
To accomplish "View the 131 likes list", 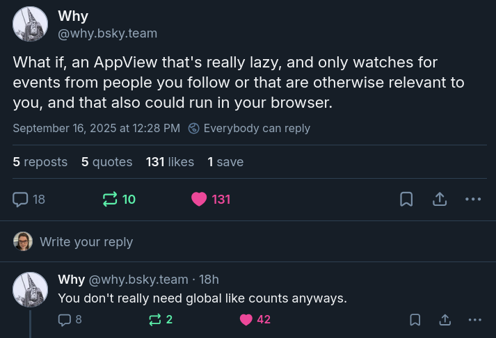I will 170,162.
